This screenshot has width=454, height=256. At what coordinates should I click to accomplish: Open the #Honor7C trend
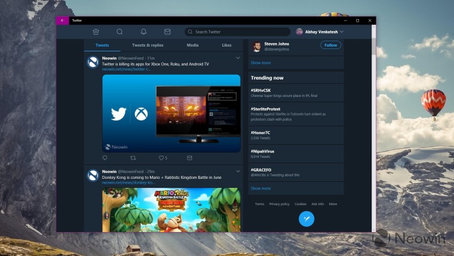pyautogui.click(x=296, y=135)
